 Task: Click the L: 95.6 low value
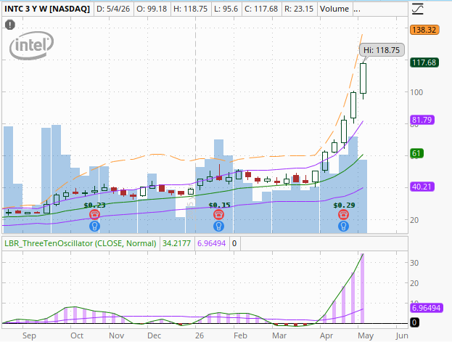pyautogui.click(x=226, y=9)
